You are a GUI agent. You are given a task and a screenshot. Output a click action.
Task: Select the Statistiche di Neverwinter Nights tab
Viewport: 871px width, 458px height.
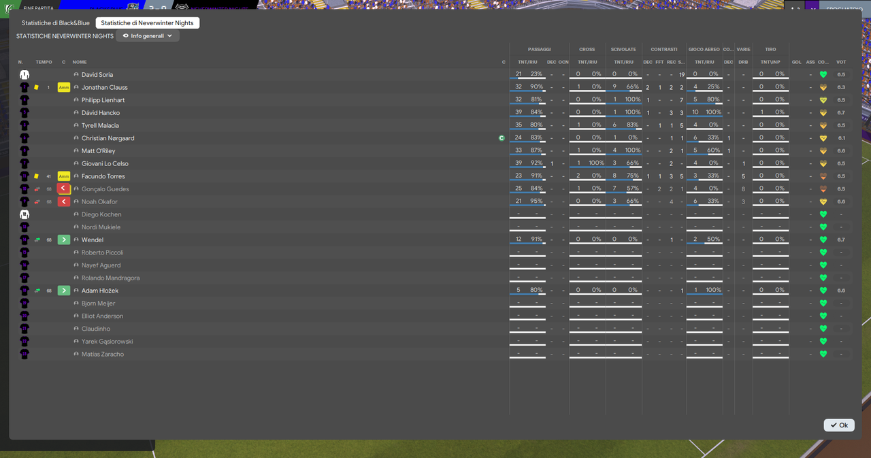(x=147, y=23)
